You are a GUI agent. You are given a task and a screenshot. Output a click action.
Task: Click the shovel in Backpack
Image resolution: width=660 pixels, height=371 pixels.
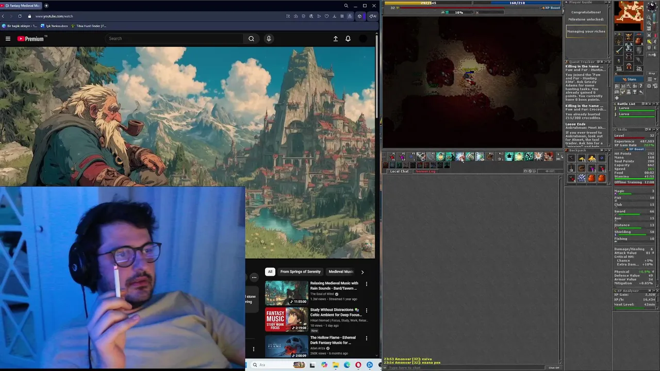[571, 168]
